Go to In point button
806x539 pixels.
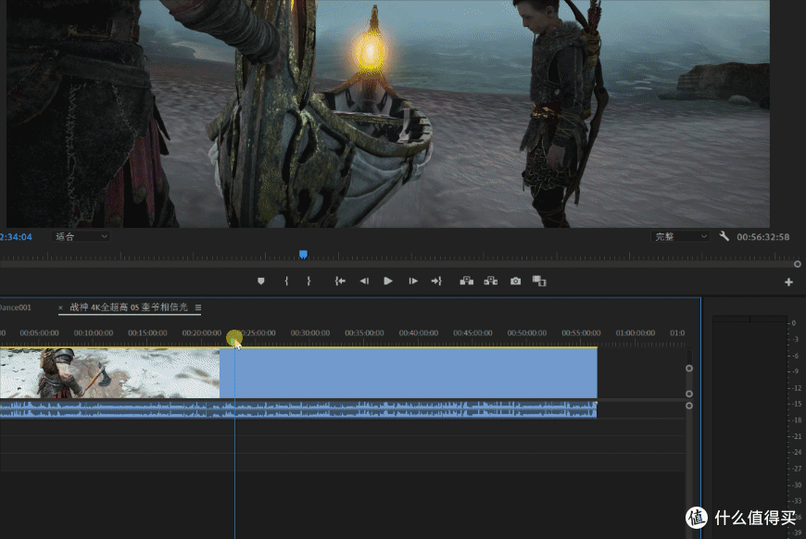340,281
